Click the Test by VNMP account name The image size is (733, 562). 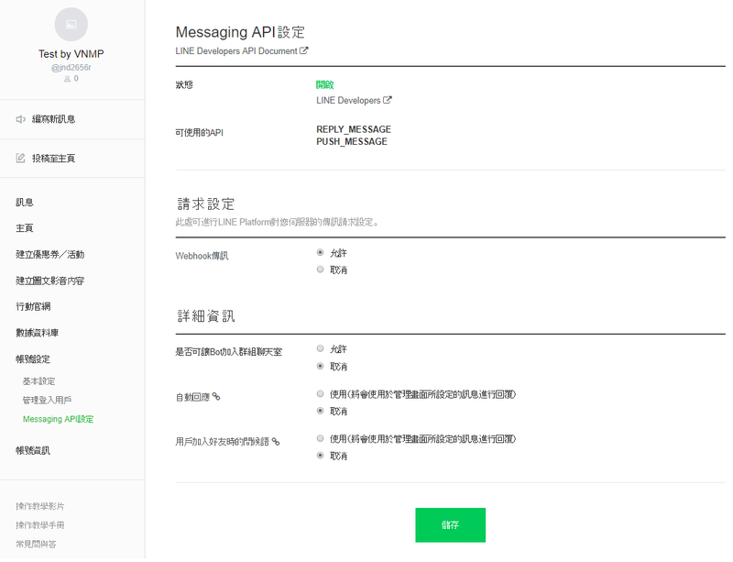[71, 54]
